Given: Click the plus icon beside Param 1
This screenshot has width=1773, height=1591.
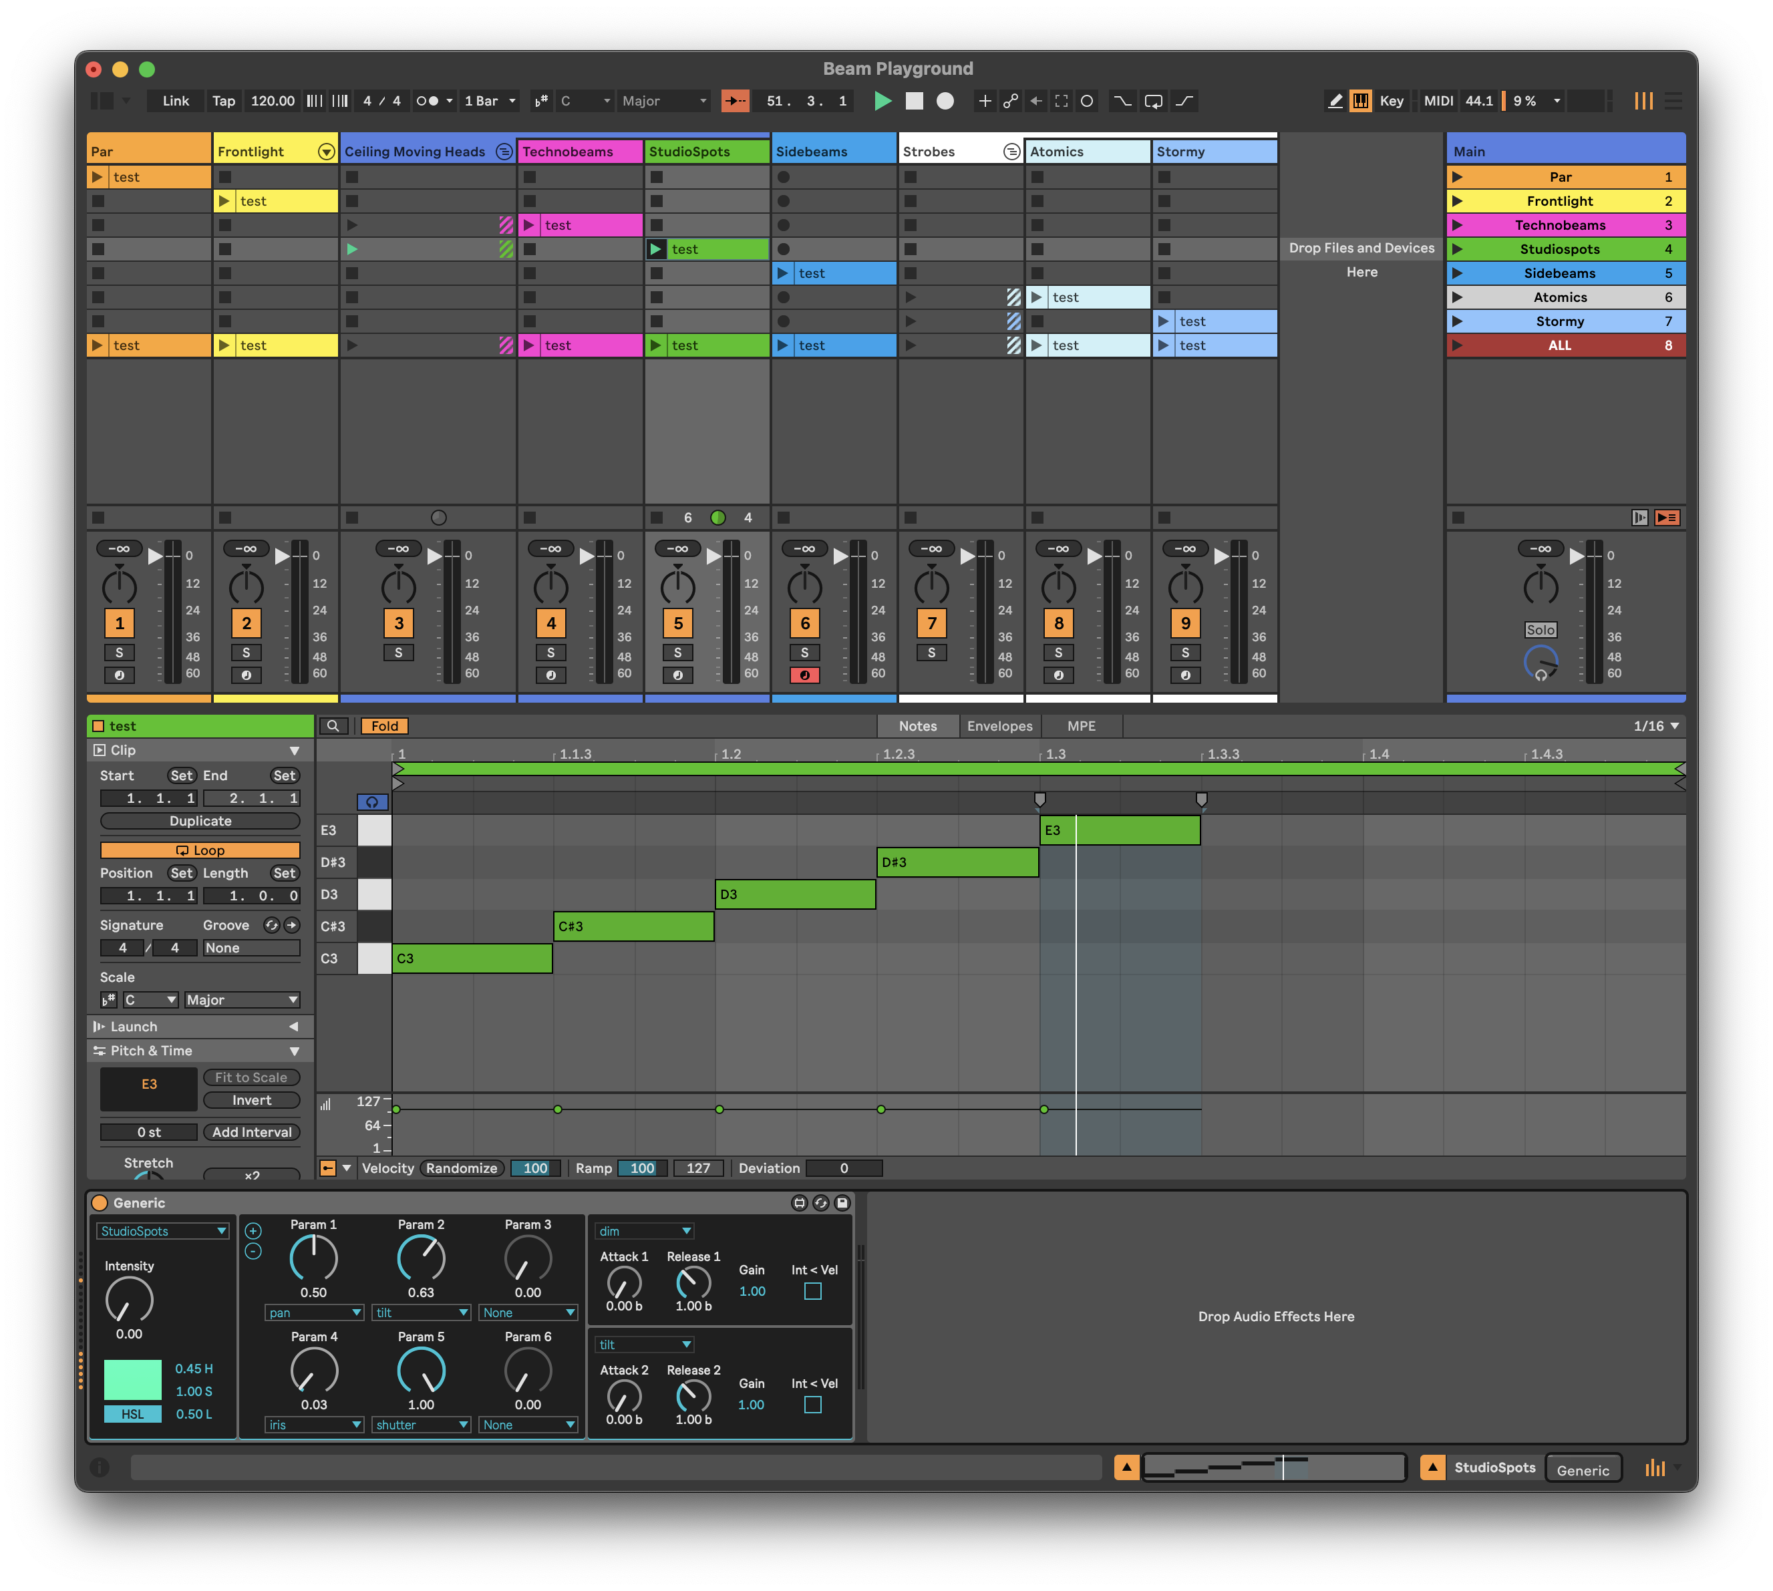Looking at the screenshot, I should coord(253,1231).
